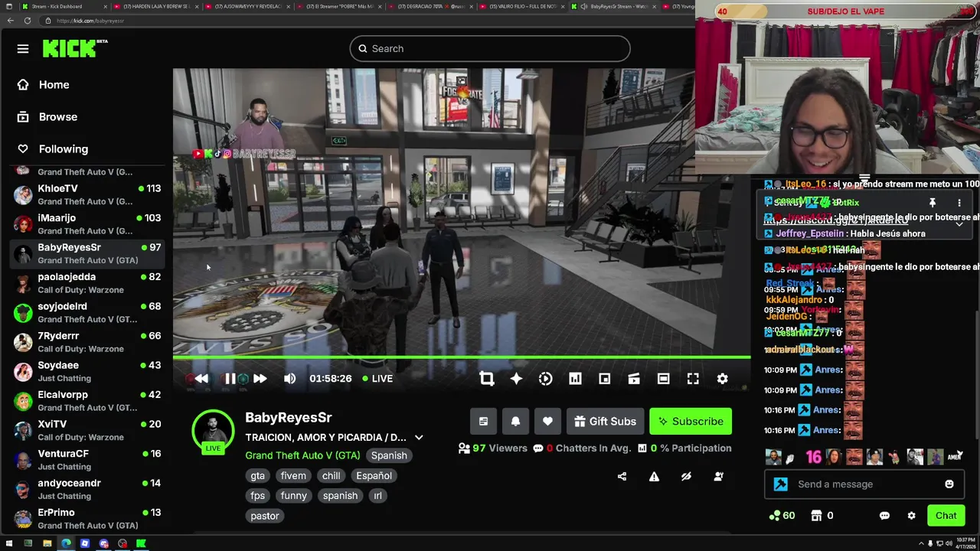Toggle the hide-stream crossed eye icon

tap(686, 477)
